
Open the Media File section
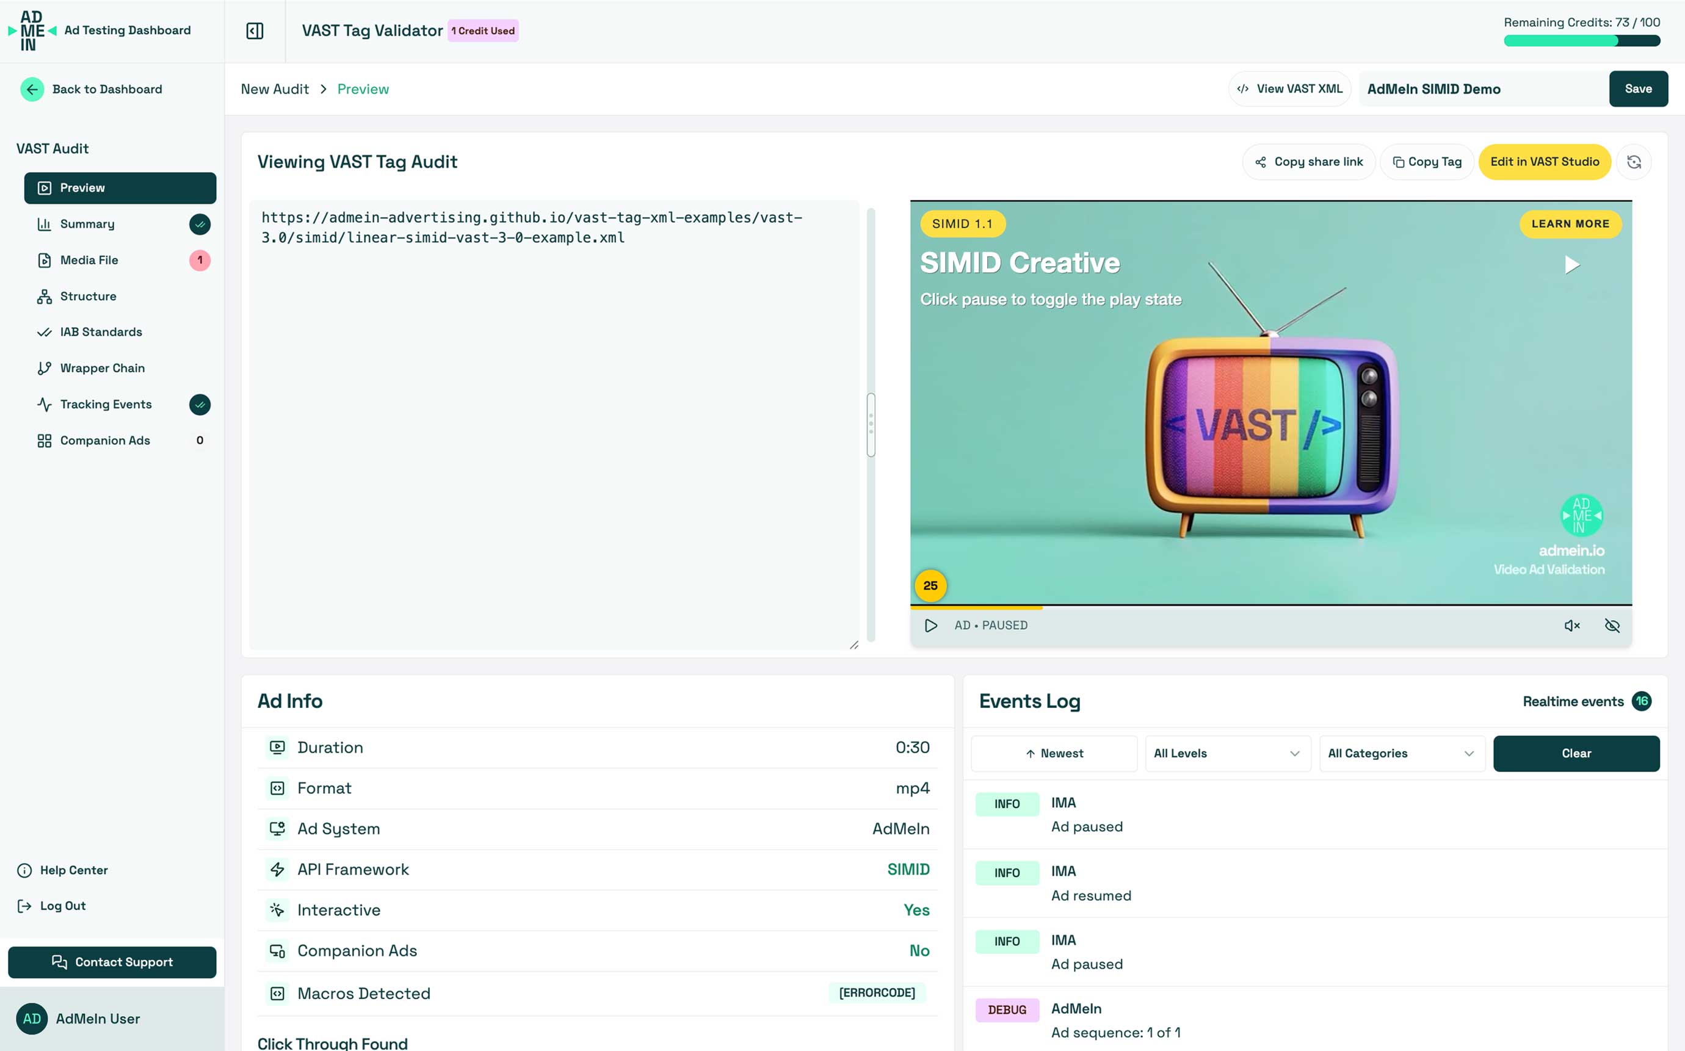click(120, 260)
